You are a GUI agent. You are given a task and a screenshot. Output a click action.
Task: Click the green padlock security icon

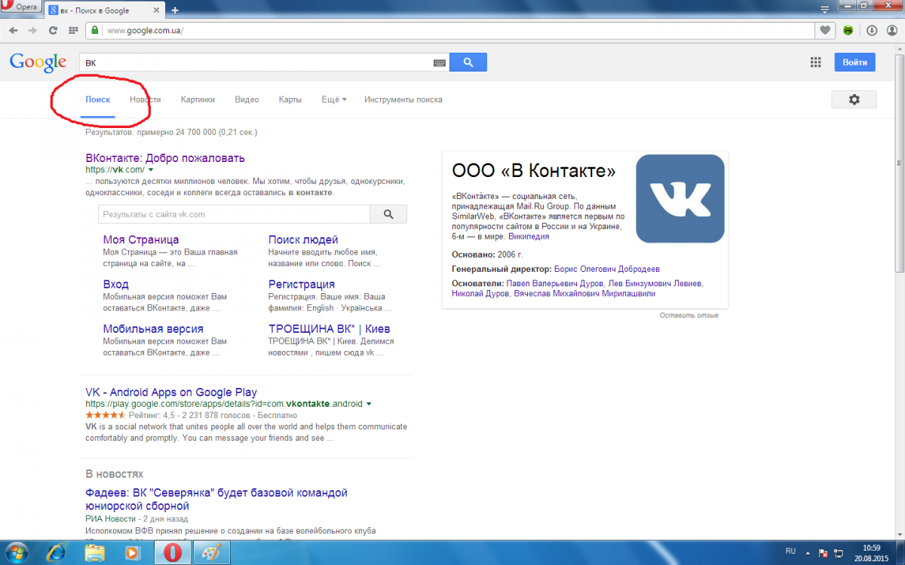point(95,31)
